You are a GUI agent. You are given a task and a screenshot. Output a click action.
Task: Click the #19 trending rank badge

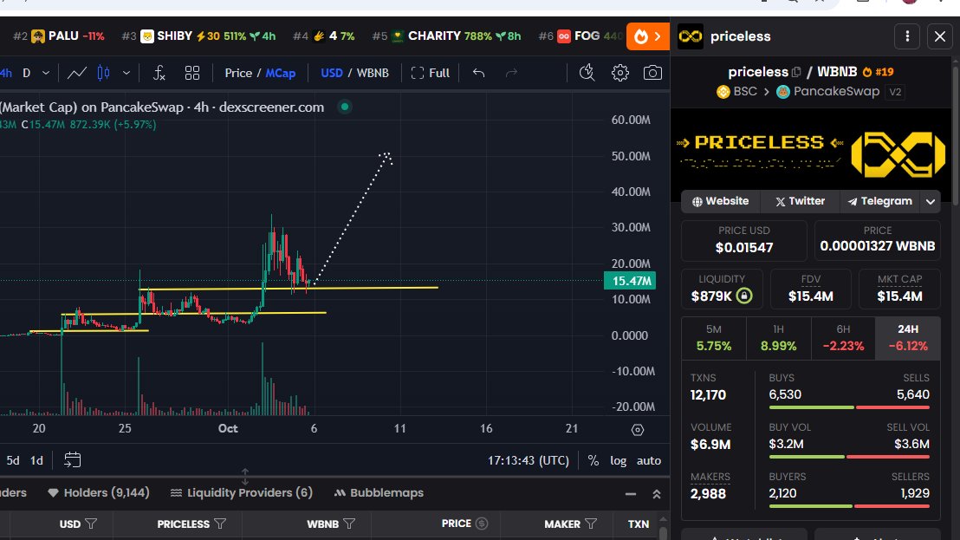click(879, 72)
